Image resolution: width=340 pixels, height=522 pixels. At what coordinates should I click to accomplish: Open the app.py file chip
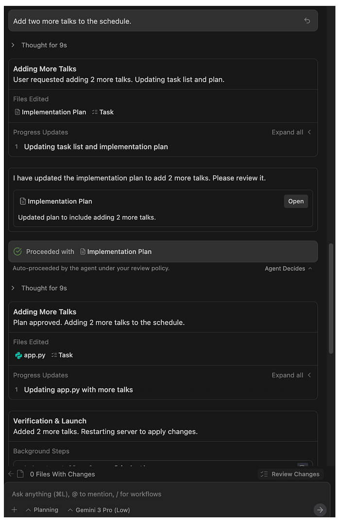coord(30,355)
